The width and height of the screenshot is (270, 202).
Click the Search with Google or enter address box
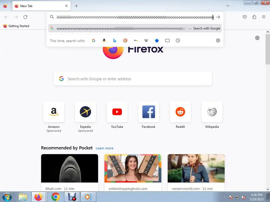point(133,79)
